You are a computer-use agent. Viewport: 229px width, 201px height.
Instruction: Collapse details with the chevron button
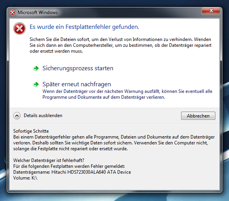coord(17,116)
